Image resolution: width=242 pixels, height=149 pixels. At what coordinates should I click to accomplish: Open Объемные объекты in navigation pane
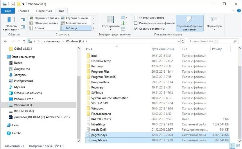point(28,93)
